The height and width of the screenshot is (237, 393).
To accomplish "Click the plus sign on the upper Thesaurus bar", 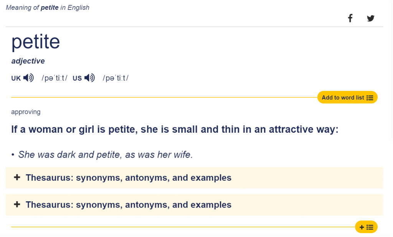I will click(17, 178).
